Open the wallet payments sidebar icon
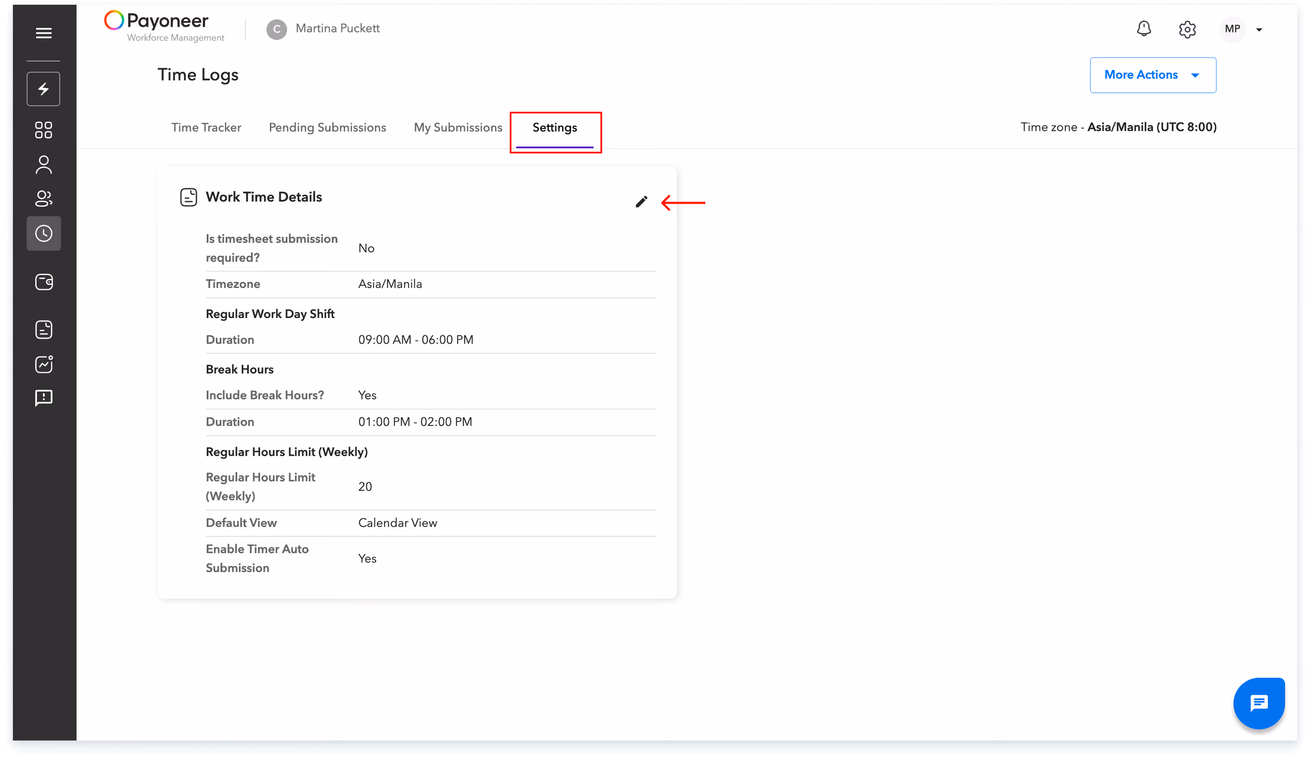This screenshot has width=1310, height=762. [x=44, y=282]
